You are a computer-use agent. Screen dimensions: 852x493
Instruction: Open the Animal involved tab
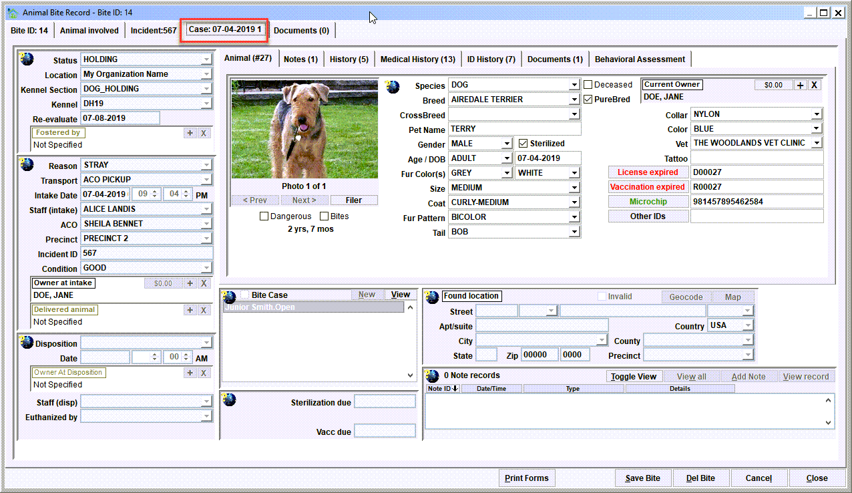(89, 30)
